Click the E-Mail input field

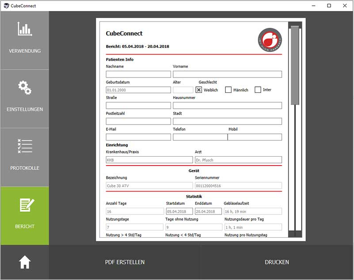coord(138,137)
